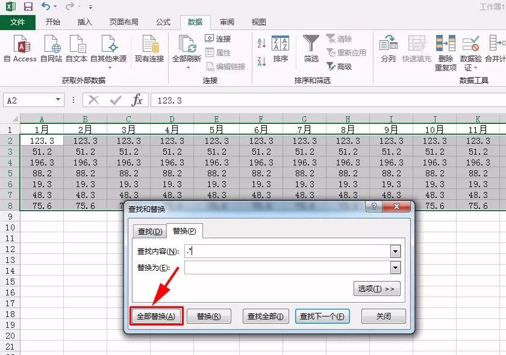Expand the 全部刷新 dropdown arrow
This screenshot has height=355, width=506.
188,68
